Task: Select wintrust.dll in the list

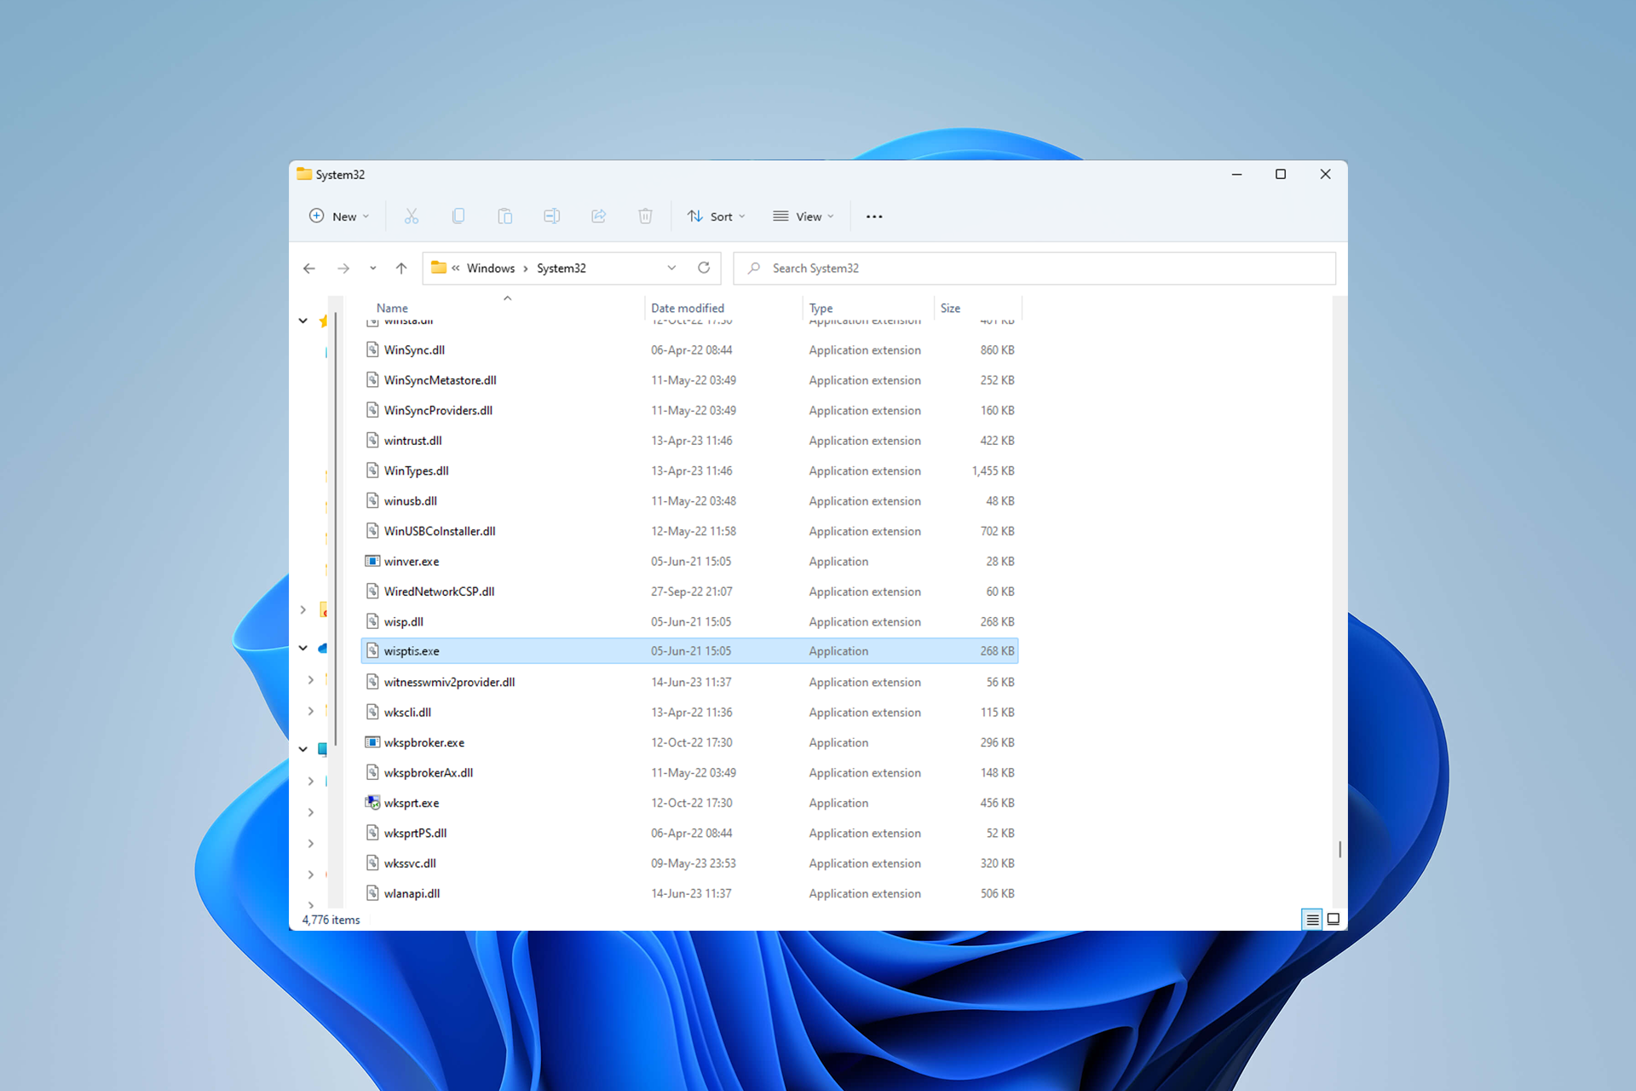Action: (x=690, y=441)
